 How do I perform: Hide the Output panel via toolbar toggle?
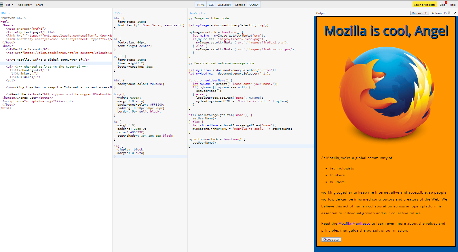click(x=254, y=5)
